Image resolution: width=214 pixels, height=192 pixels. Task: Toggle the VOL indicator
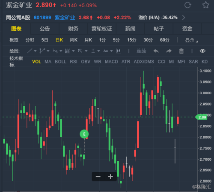(36, 62)
